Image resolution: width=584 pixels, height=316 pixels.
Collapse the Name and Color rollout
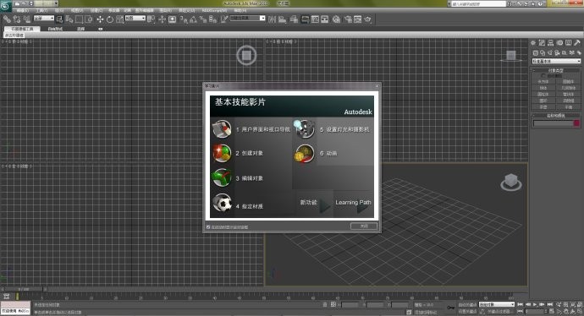click(556, 116)
